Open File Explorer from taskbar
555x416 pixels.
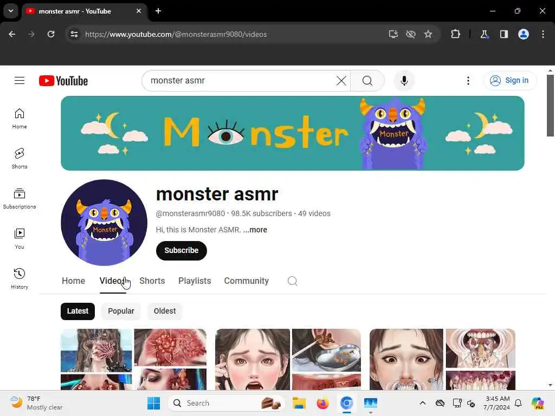pyautogui.click(x=299, y=403)
